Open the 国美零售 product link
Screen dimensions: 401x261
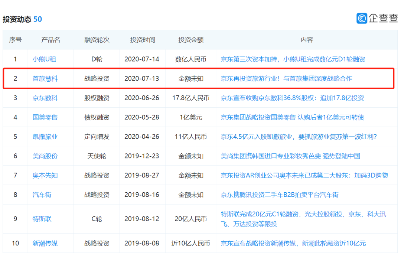(45, 117)
